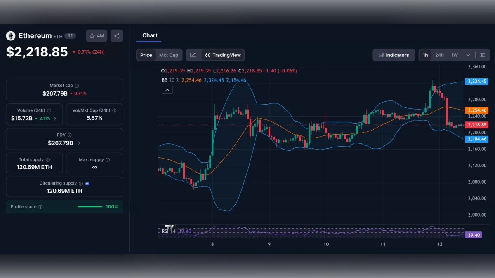Click the Ethereum logo icon

pyautogui.click(x=10, y=35)
